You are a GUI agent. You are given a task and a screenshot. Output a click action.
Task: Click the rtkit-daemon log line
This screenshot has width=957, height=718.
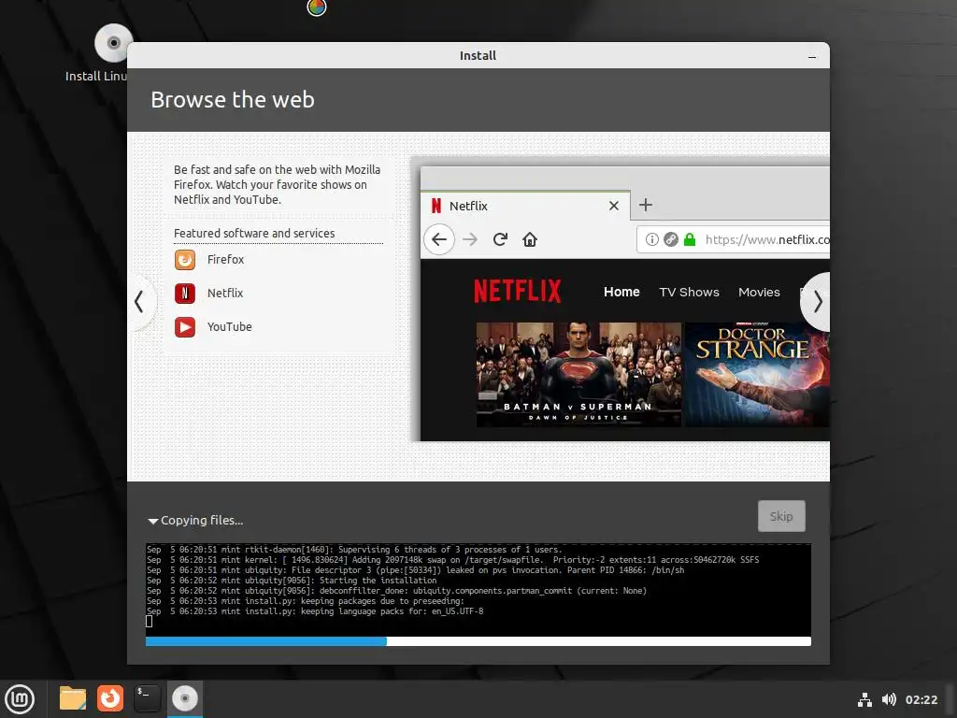point(354,550)
